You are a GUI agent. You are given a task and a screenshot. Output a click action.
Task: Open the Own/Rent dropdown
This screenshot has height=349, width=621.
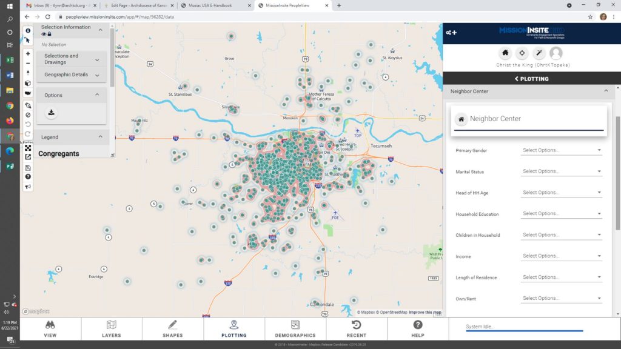pyautogui.click(x=561, y=298)
